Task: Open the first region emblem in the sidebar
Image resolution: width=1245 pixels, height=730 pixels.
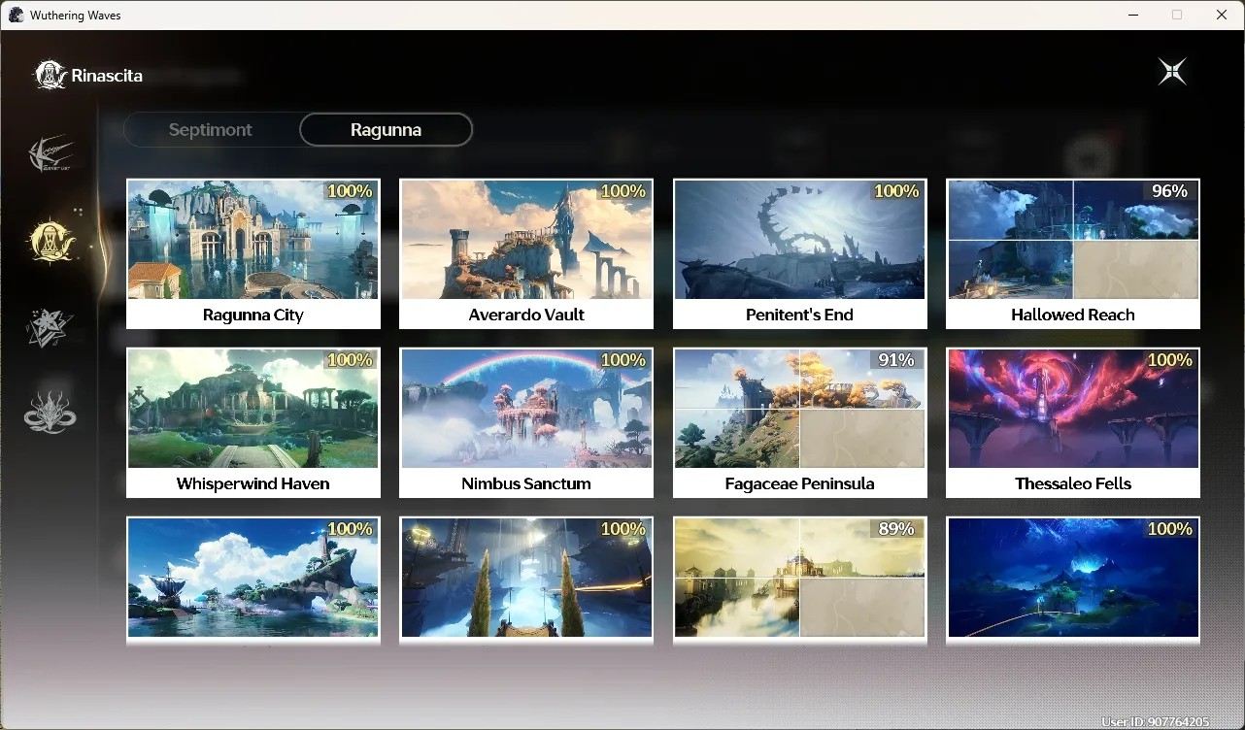Action: pyautogui.click(x=50, y=154)
